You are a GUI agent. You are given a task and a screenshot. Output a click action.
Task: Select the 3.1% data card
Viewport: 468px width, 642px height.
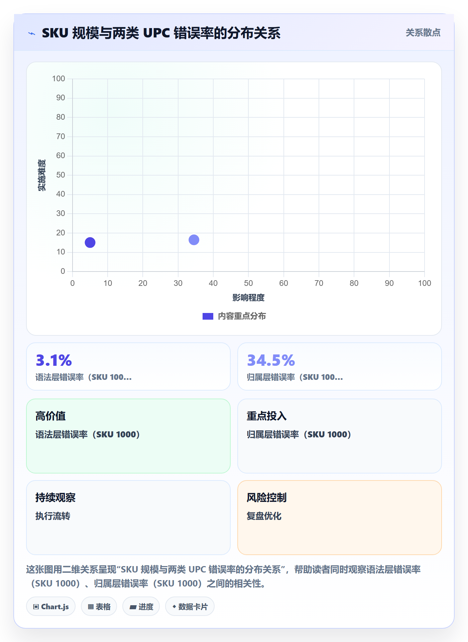[x=128, y=366]
